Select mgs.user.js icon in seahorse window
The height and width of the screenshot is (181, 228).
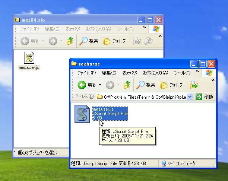82,114
